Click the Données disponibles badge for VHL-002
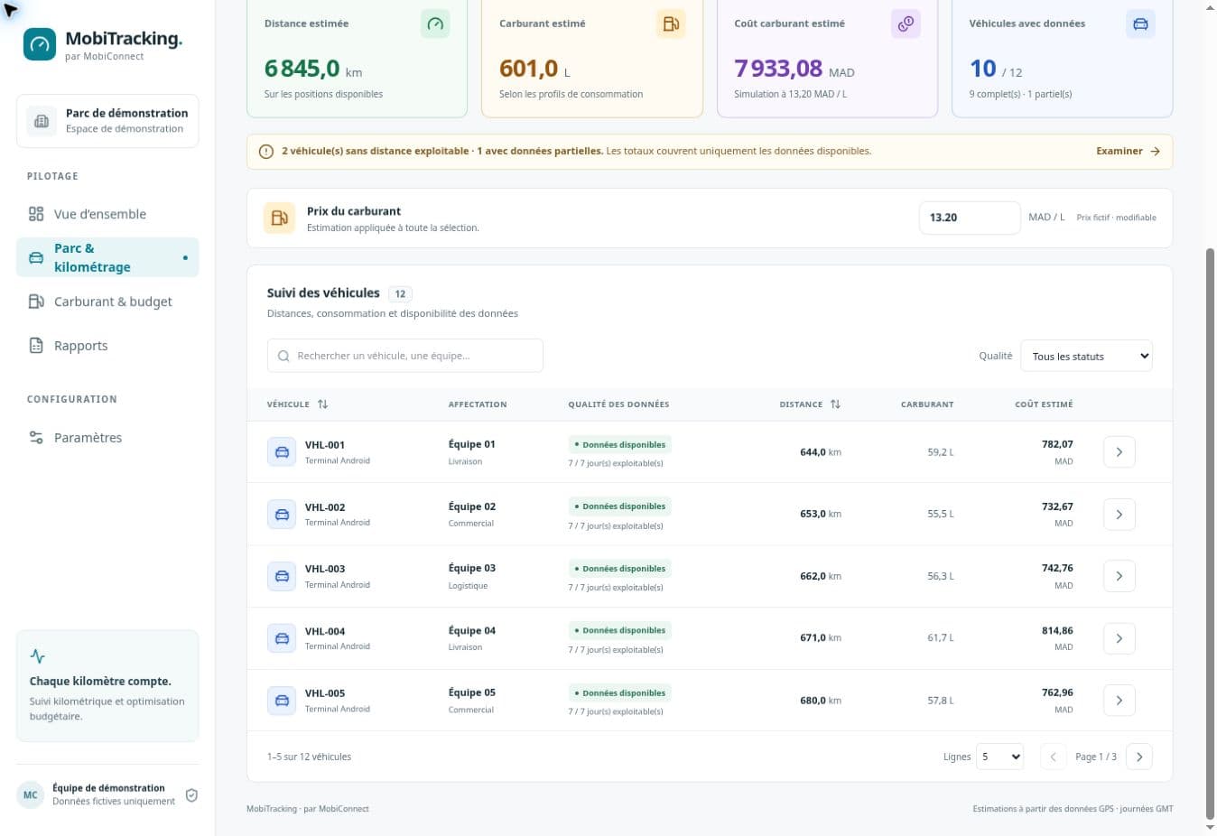This screenshot has height=836, width=1217. click(x=620, y=506)
